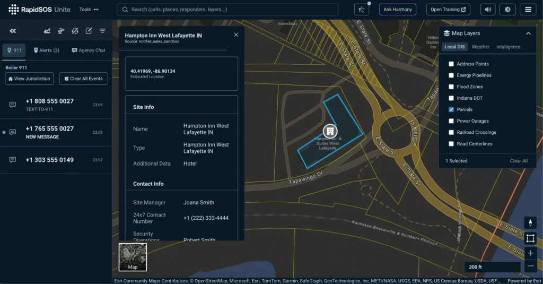Enable the Energy Pipelines layer checkbox
Viewport: 543px width, 284px height.
451,75
